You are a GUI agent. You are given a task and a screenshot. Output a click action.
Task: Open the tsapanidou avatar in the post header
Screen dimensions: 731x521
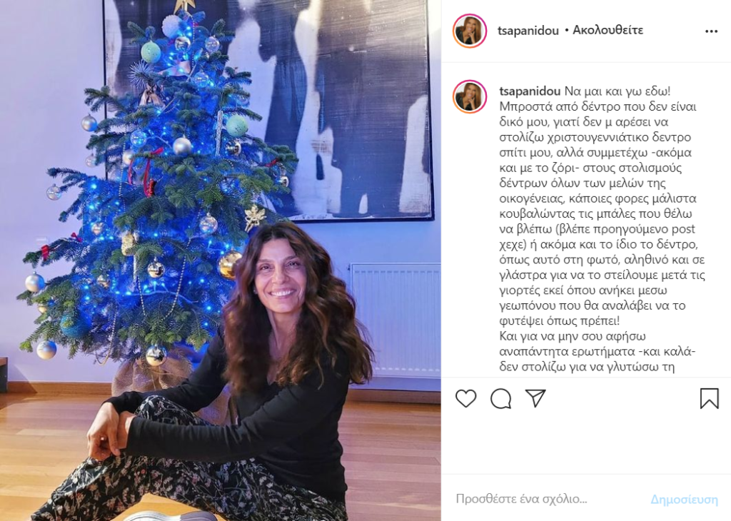[470, 31]
